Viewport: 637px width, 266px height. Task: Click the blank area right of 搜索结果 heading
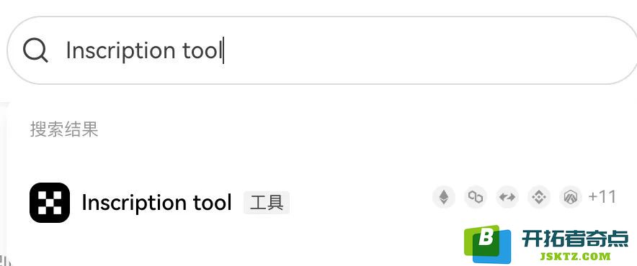tap(365, 129)
